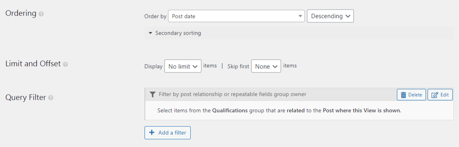
Task: Expand the Secondary sorting section
Action: coord(299,33)
